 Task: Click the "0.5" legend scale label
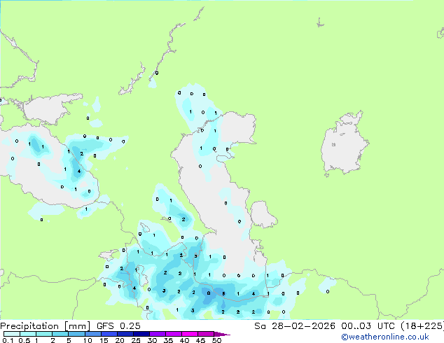coord(25,340)
